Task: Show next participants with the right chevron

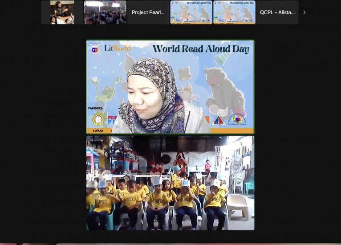Action: pyautogui.click(x=304, y=12)
